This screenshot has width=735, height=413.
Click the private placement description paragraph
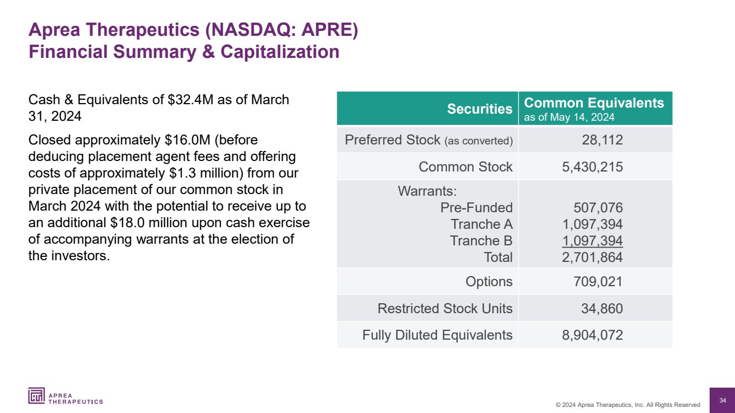pyautogui.click(x=168, y=198)
